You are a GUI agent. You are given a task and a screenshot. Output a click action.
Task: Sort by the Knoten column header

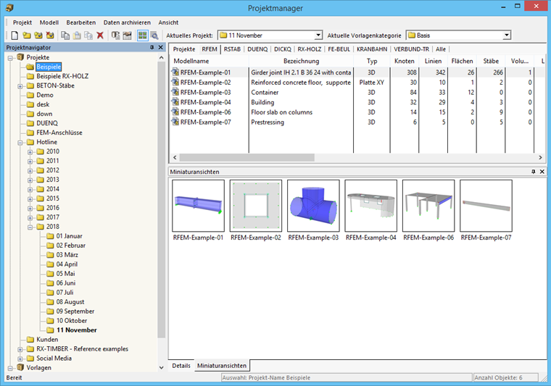(405, 61)
